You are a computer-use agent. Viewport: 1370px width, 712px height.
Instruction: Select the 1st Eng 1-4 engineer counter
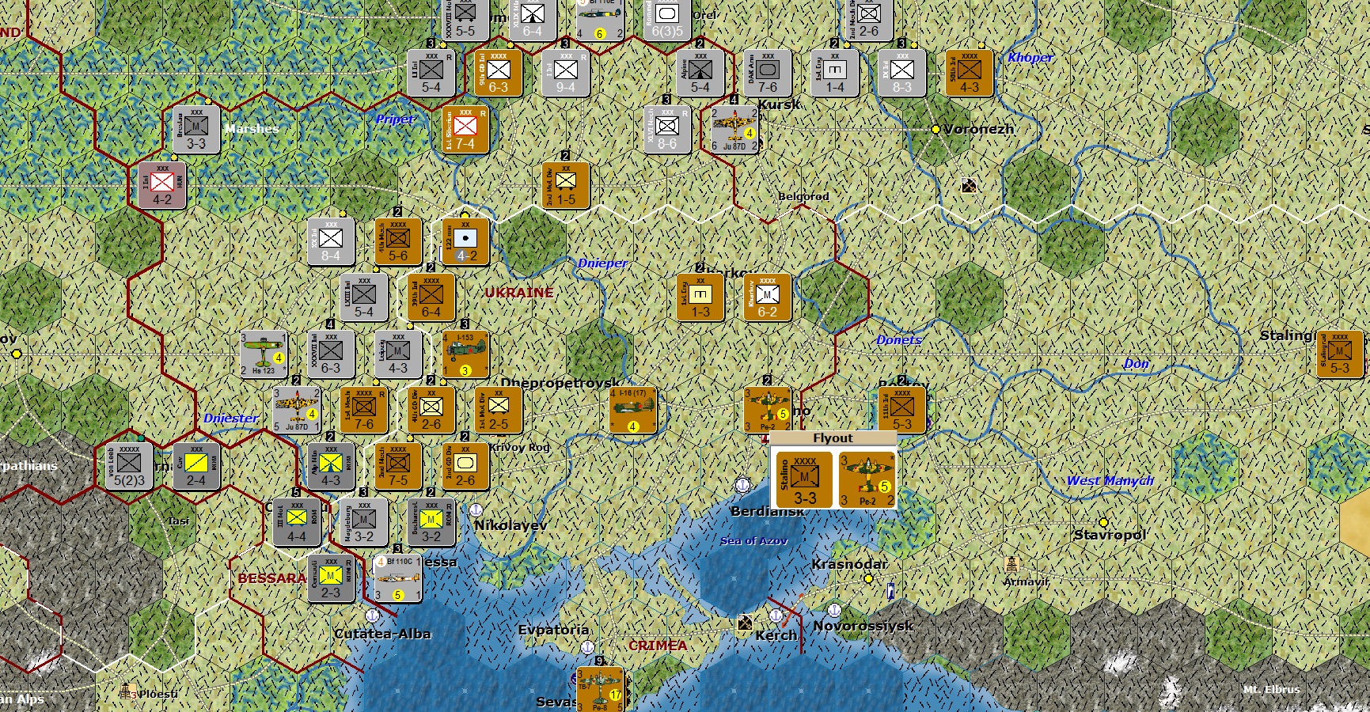pos(835,73)
